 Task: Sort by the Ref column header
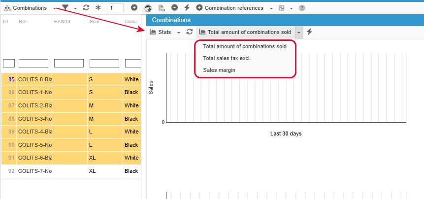[23, 21]
